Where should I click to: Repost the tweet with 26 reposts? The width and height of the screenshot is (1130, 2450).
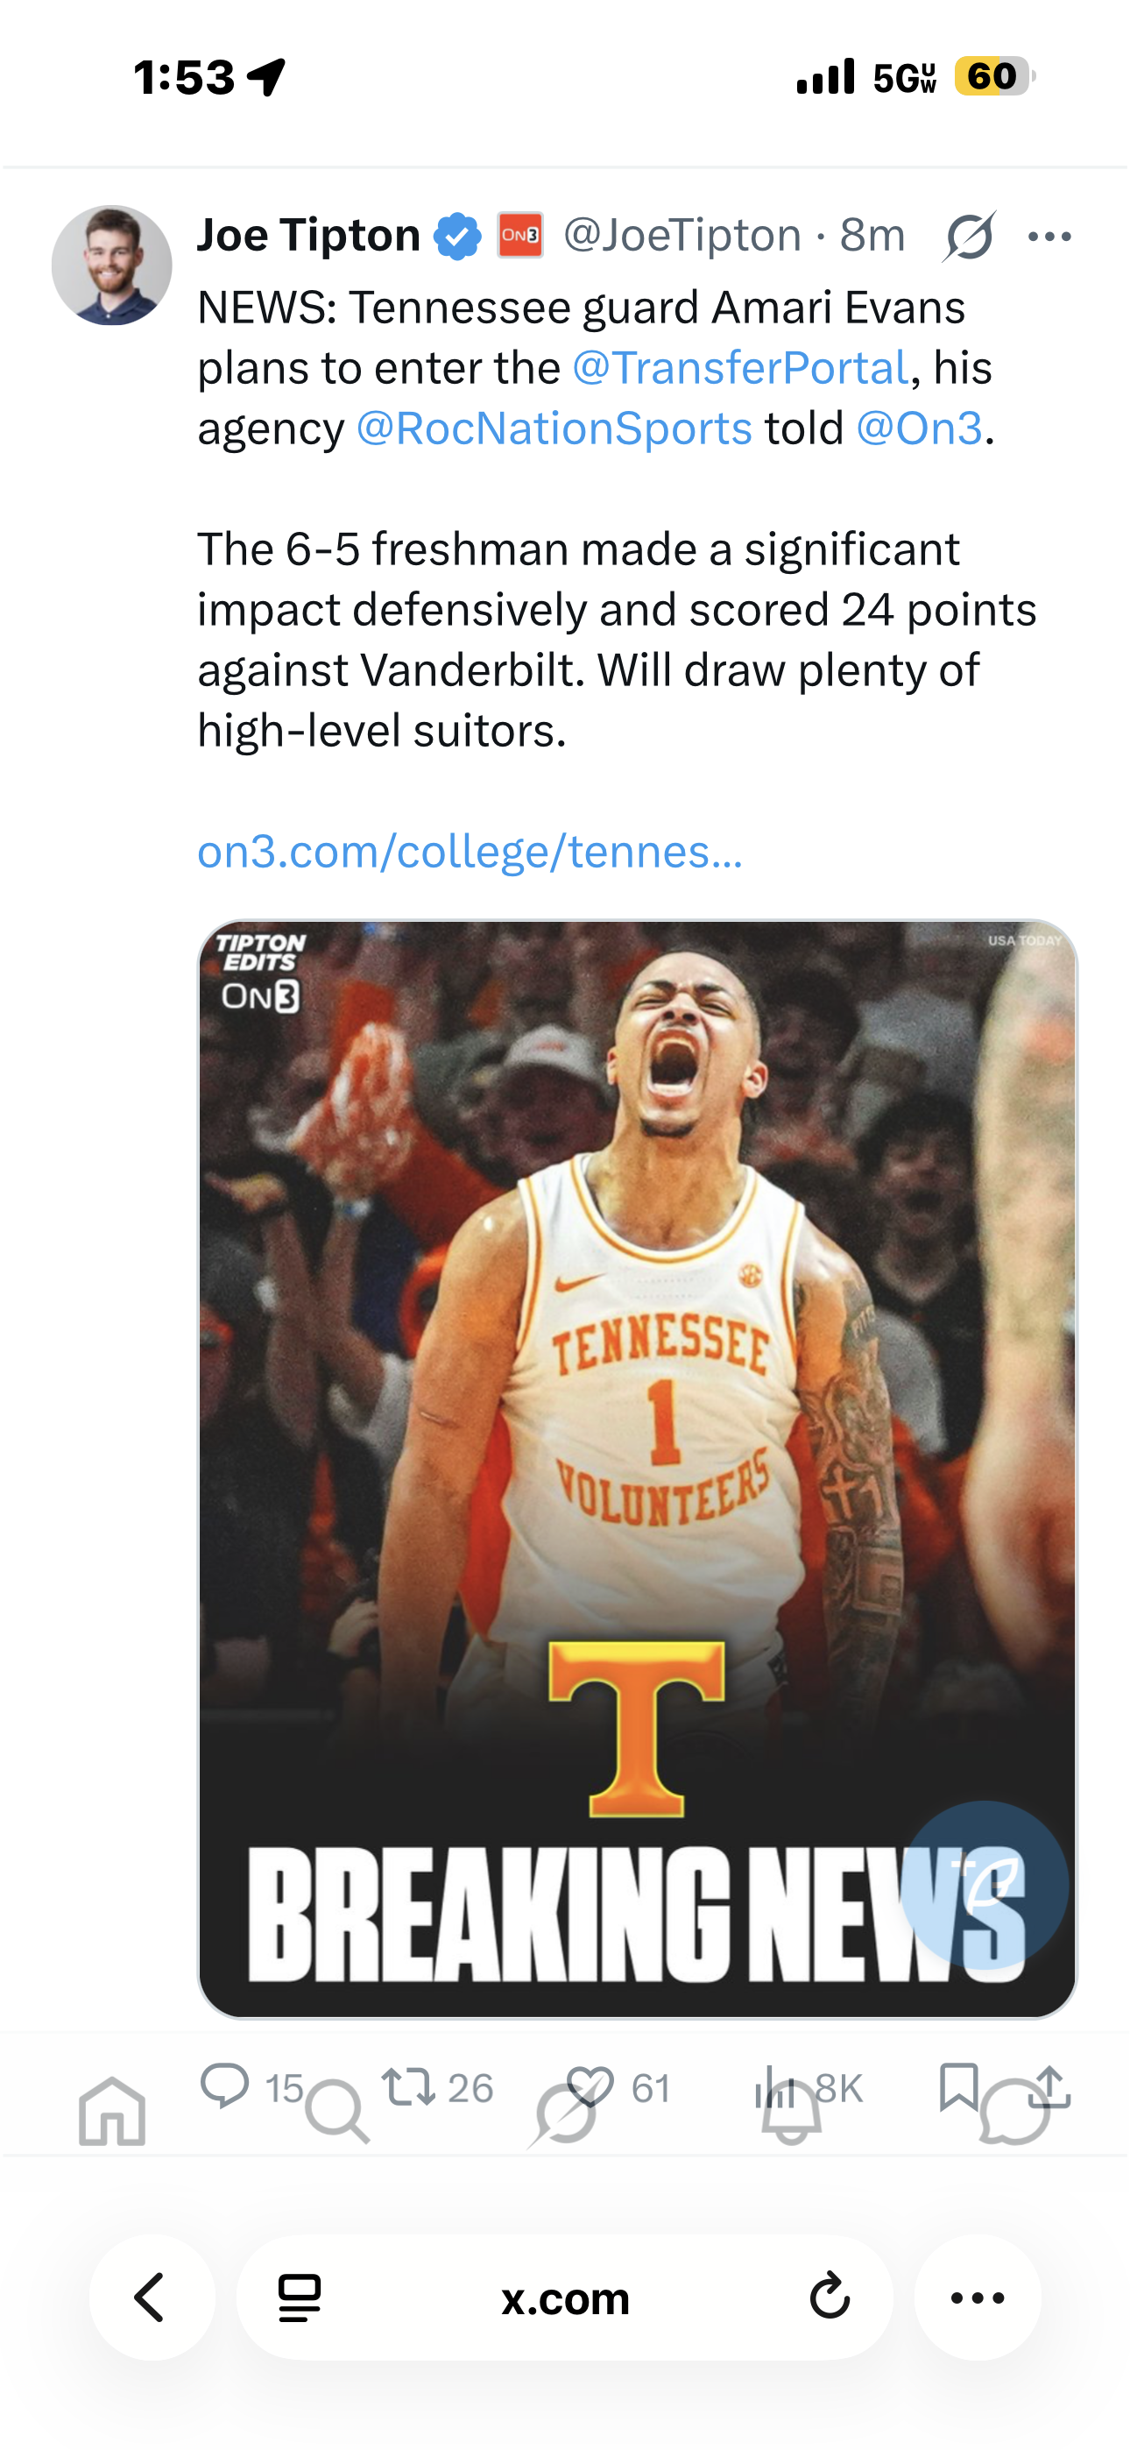[x=409, y=2086]
